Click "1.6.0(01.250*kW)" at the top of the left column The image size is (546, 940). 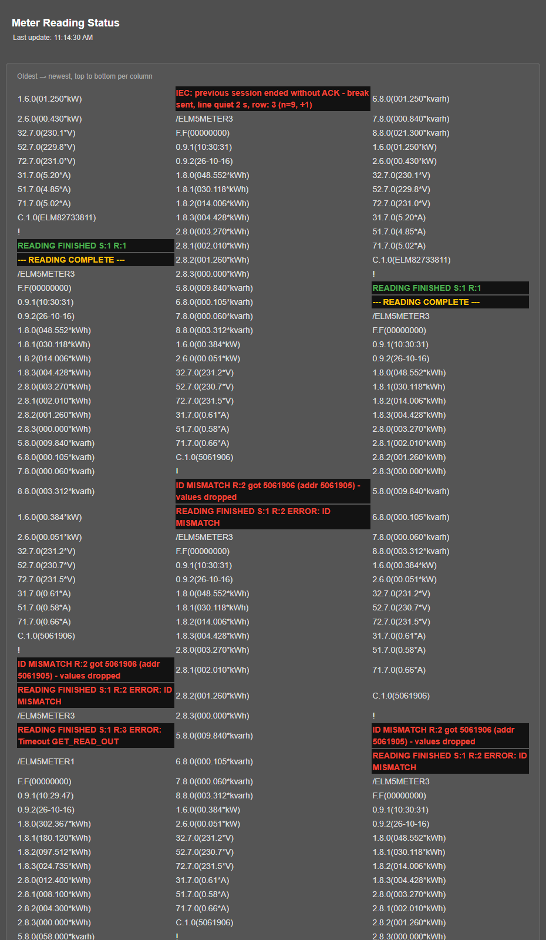coord(49,99)
